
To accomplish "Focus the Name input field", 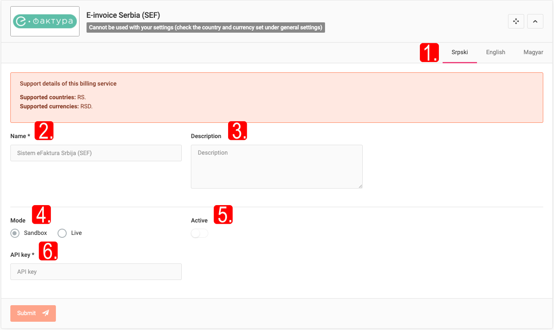I will [96, 153].
